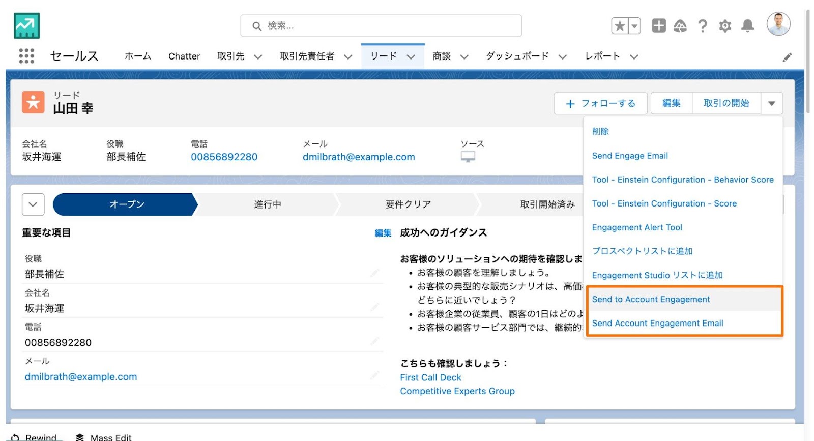Viewport: 814px width, 441px height.
Task: Click the 取引の開始 button
Action: tap(726, 103)
